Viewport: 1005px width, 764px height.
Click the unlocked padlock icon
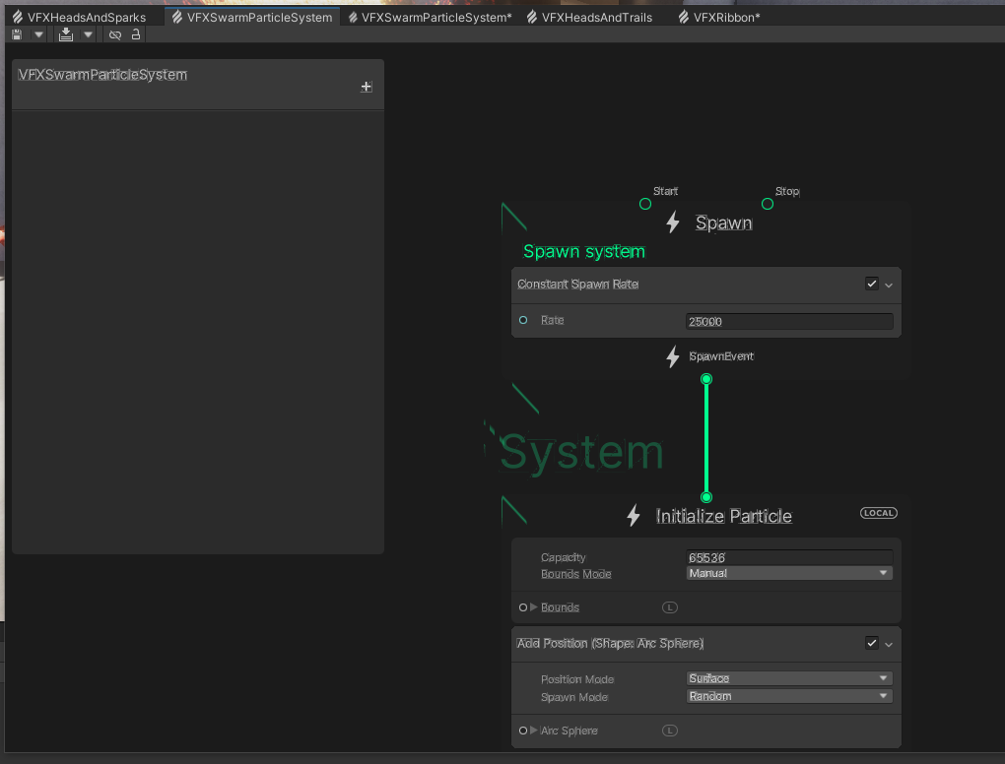[136, 33]
